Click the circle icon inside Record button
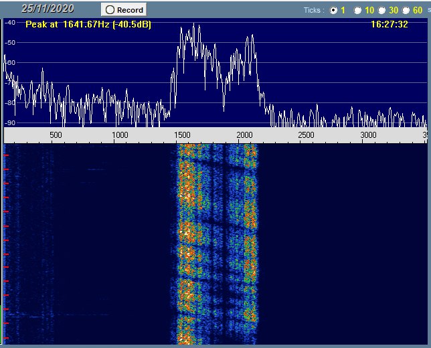 coord(110,10)
